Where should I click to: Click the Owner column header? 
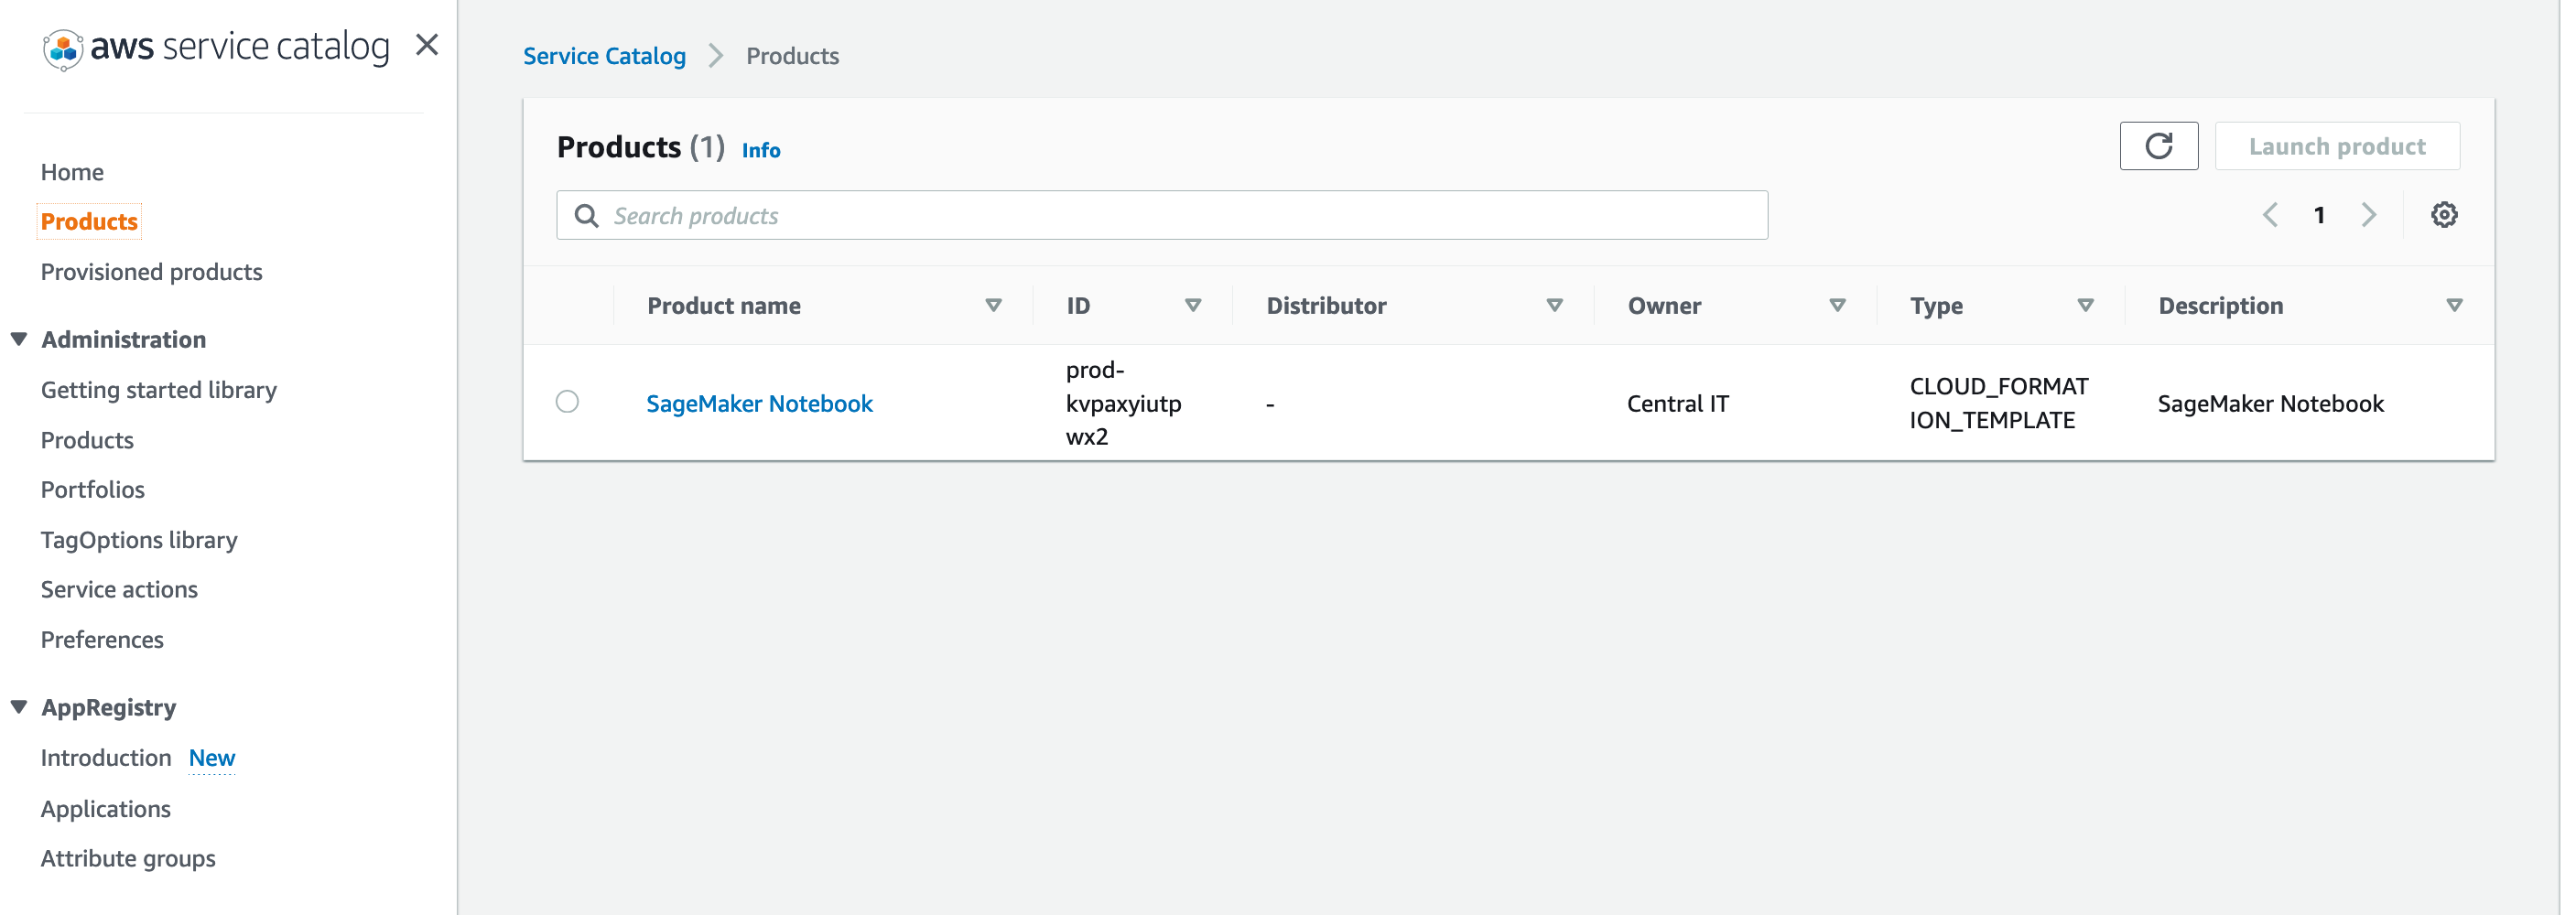coord(1664,306)
